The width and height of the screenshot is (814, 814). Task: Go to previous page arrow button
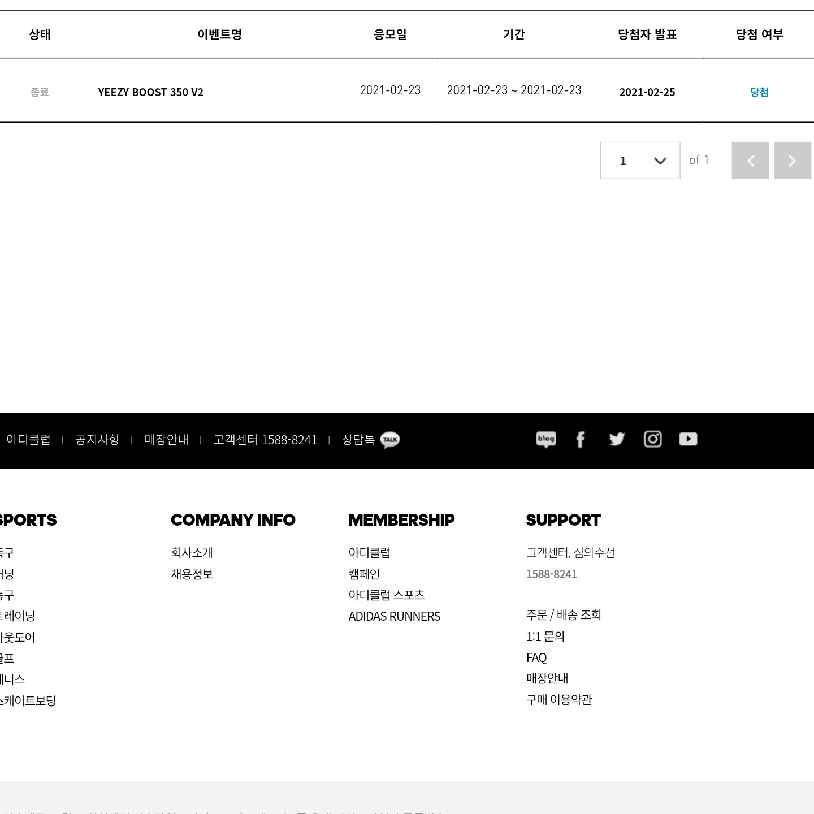750,161
